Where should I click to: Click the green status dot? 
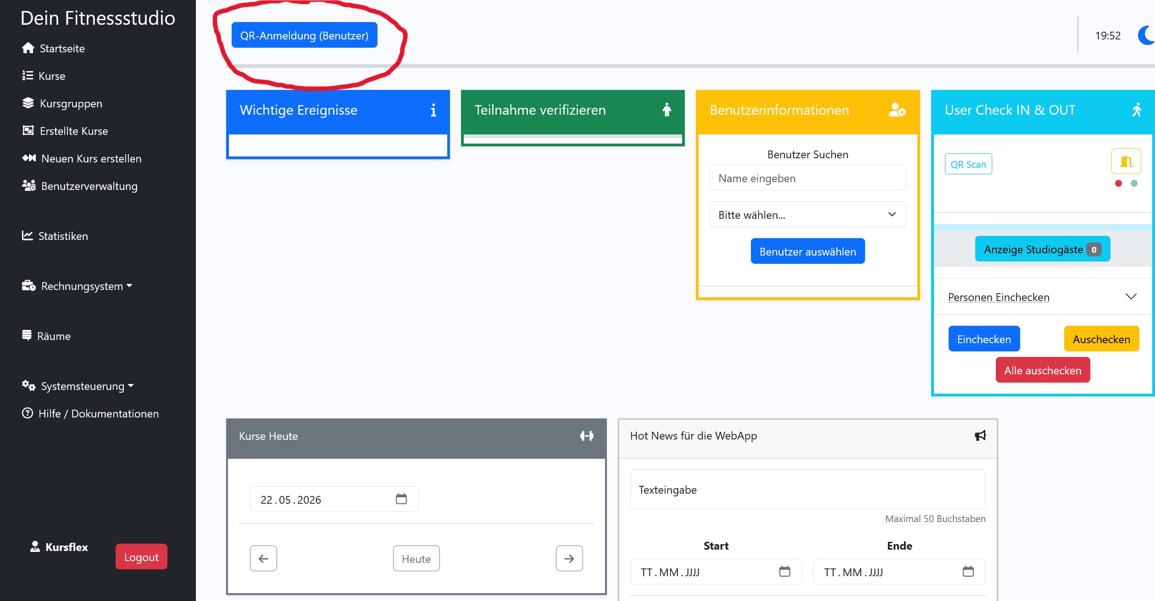1134,184
